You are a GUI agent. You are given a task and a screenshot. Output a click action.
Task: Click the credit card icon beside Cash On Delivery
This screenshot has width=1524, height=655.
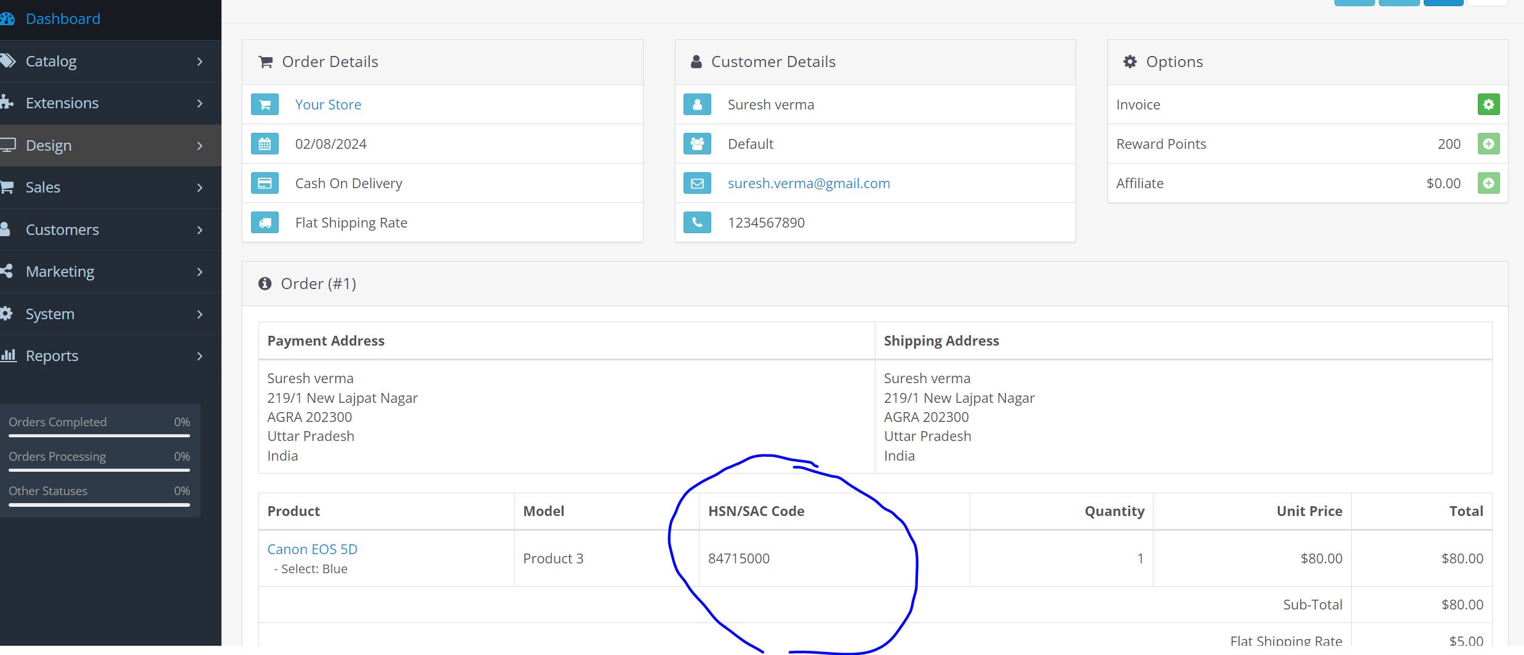click(265, 183)
